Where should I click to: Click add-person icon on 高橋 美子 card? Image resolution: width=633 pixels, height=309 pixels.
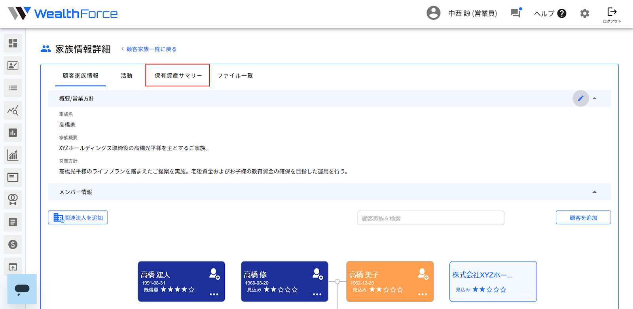tap(423, 274)
